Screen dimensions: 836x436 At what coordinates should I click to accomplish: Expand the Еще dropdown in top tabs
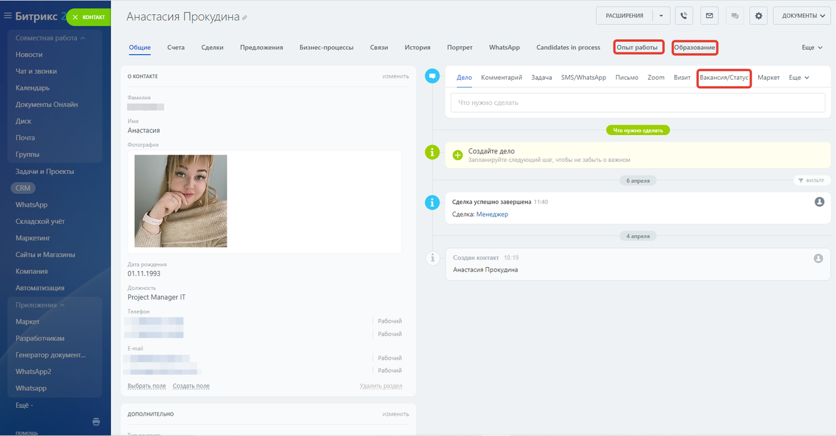coord(812,48)
